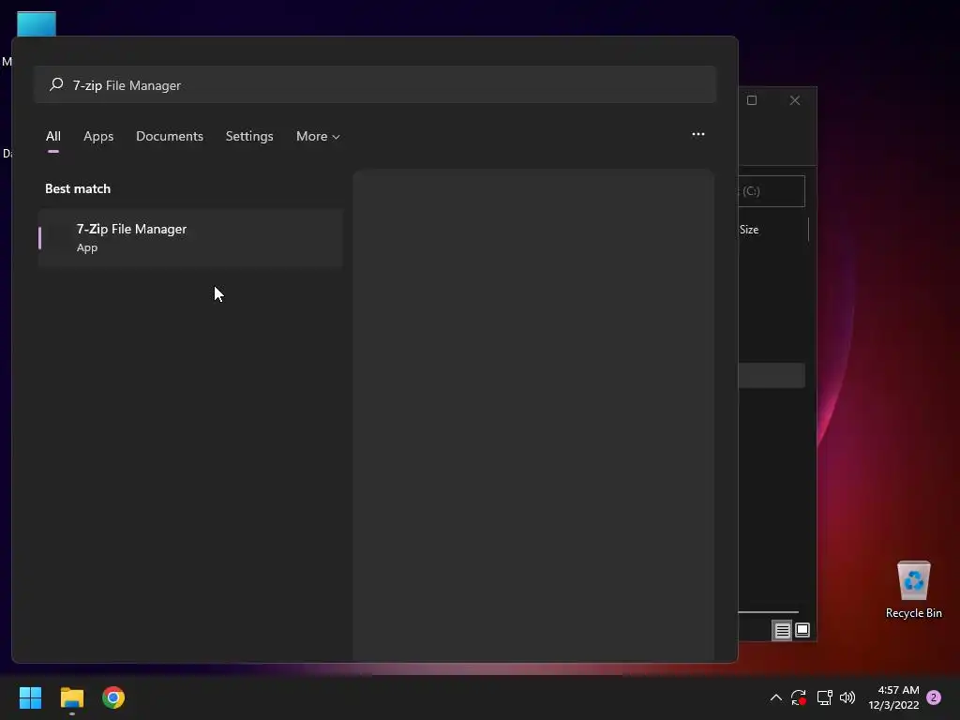This screenshot has width=960, height=720.
Task: Click the sync status tray icon
Action: (x=799, y=697)
